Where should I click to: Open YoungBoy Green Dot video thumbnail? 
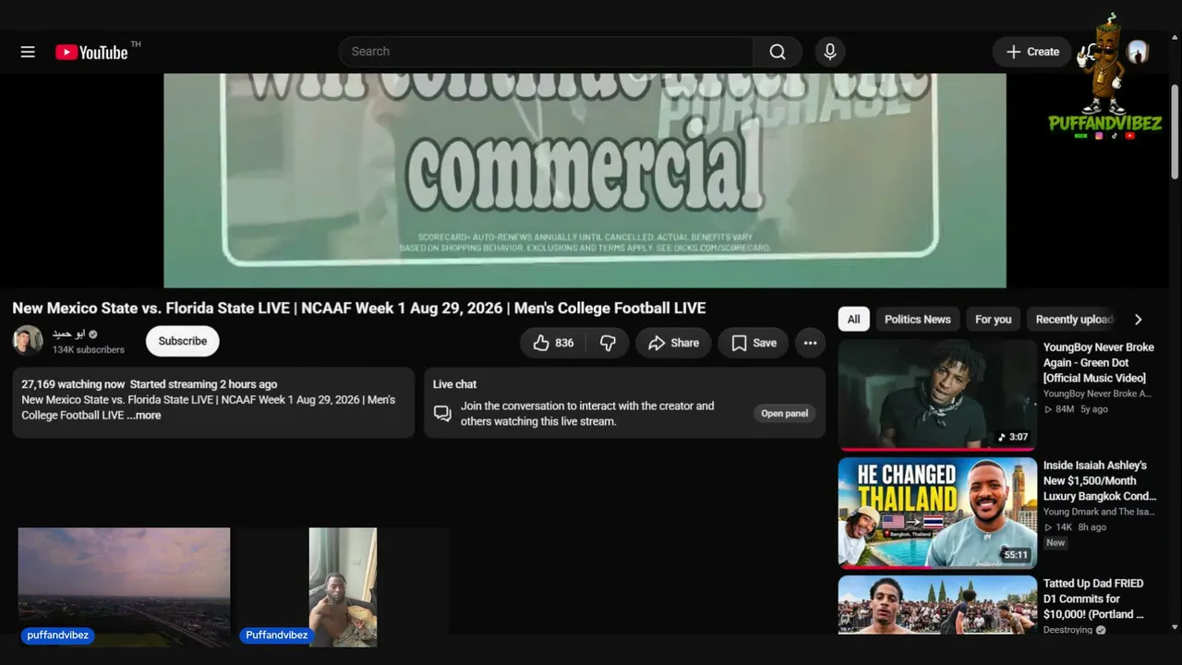tap(937, 394)
